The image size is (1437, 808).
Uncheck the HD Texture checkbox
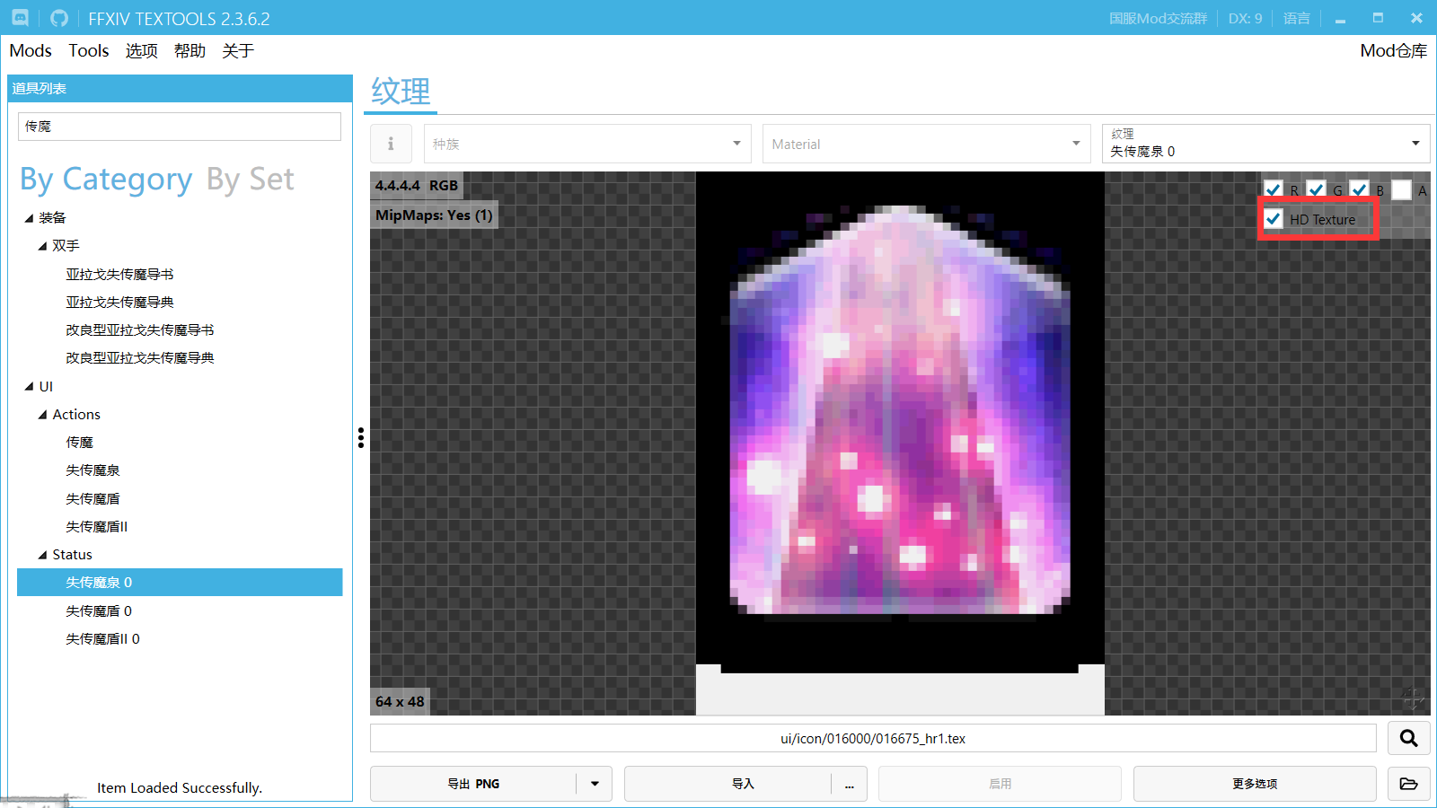click(x=1273, y=218)
